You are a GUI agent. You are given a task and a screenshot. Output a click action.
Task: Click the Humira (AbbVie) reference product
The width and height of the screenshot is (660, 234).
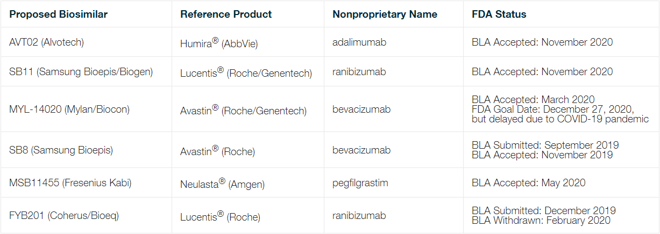219,42
